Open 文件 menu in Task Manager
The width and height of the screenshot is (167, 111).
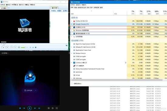[73, 5]
